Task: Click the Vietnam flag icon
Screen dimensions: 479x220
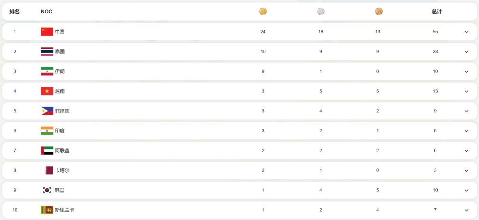Action: [x=47, y=91]
